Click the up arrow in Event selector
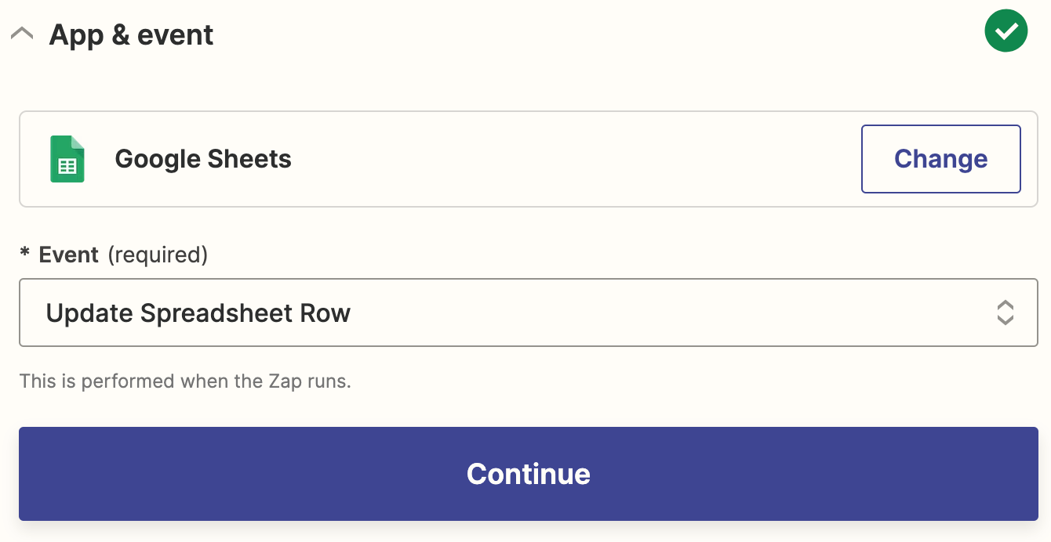 pos(1005,305)
